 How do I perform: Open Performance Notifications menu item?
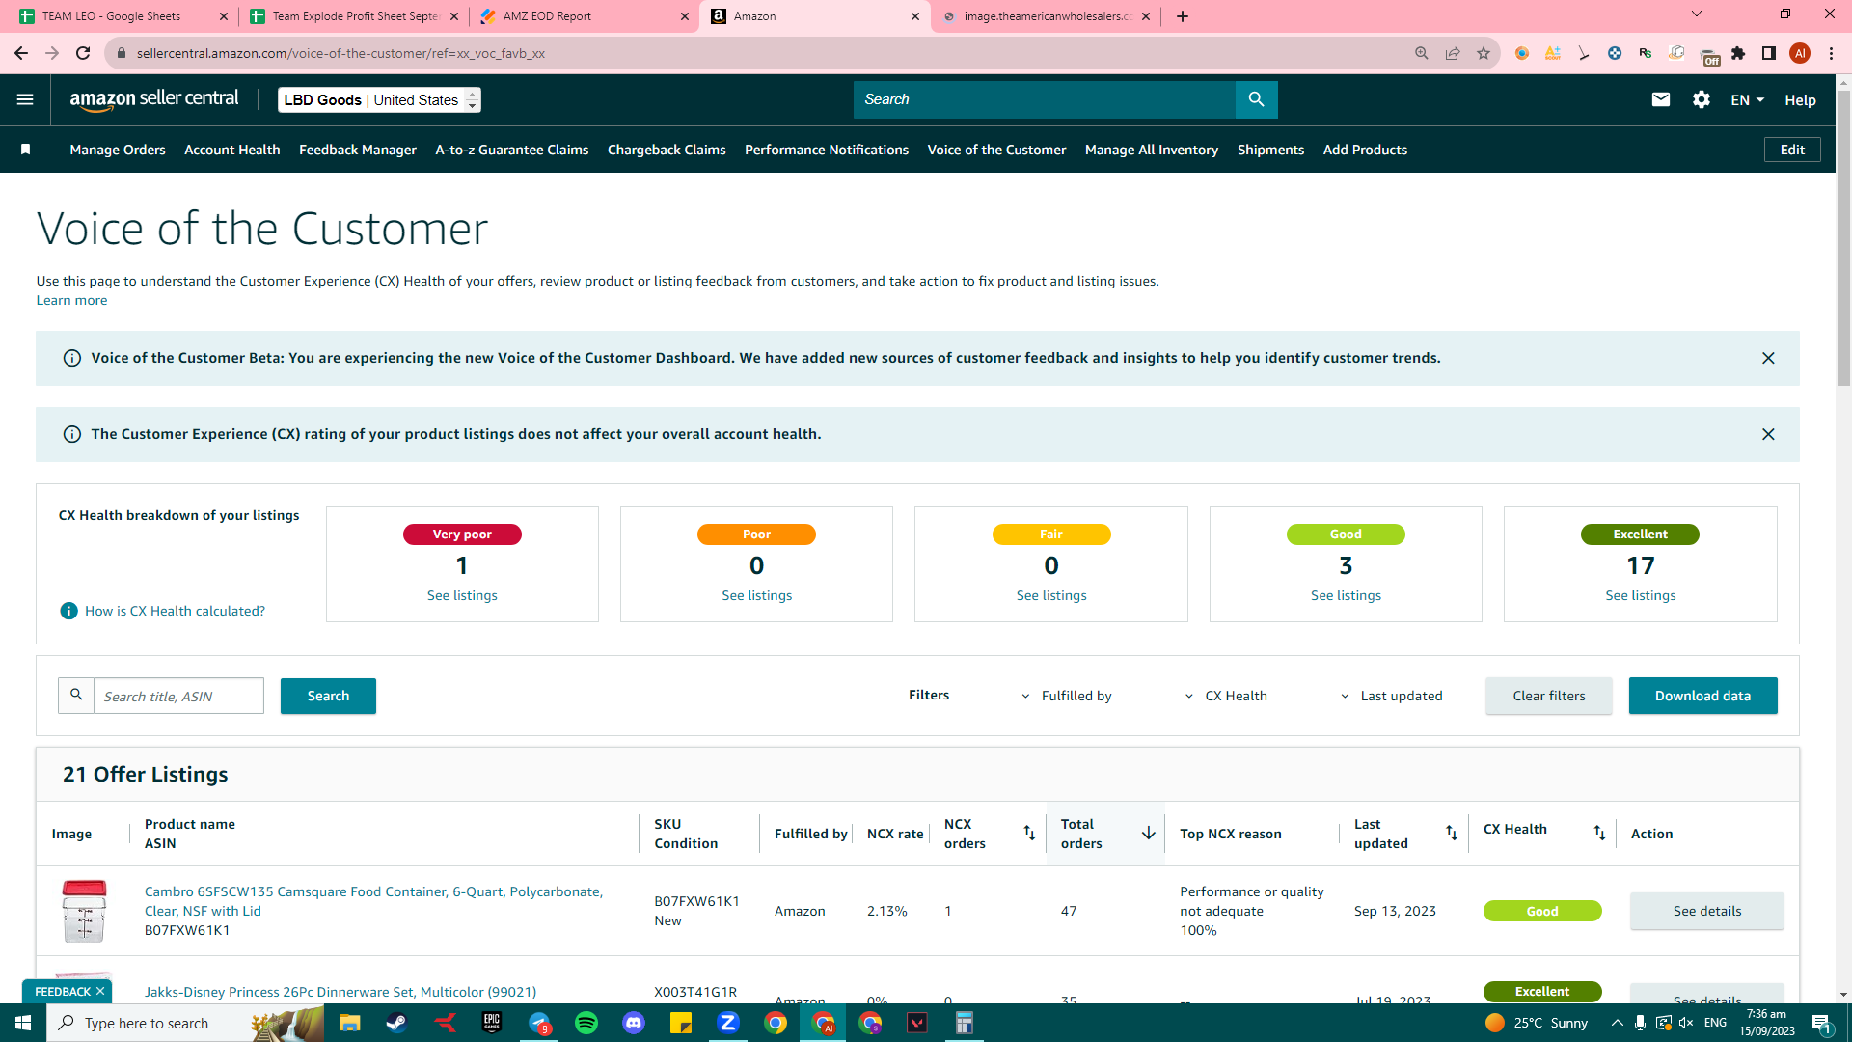pyautogui.click(x=827, y=150)
